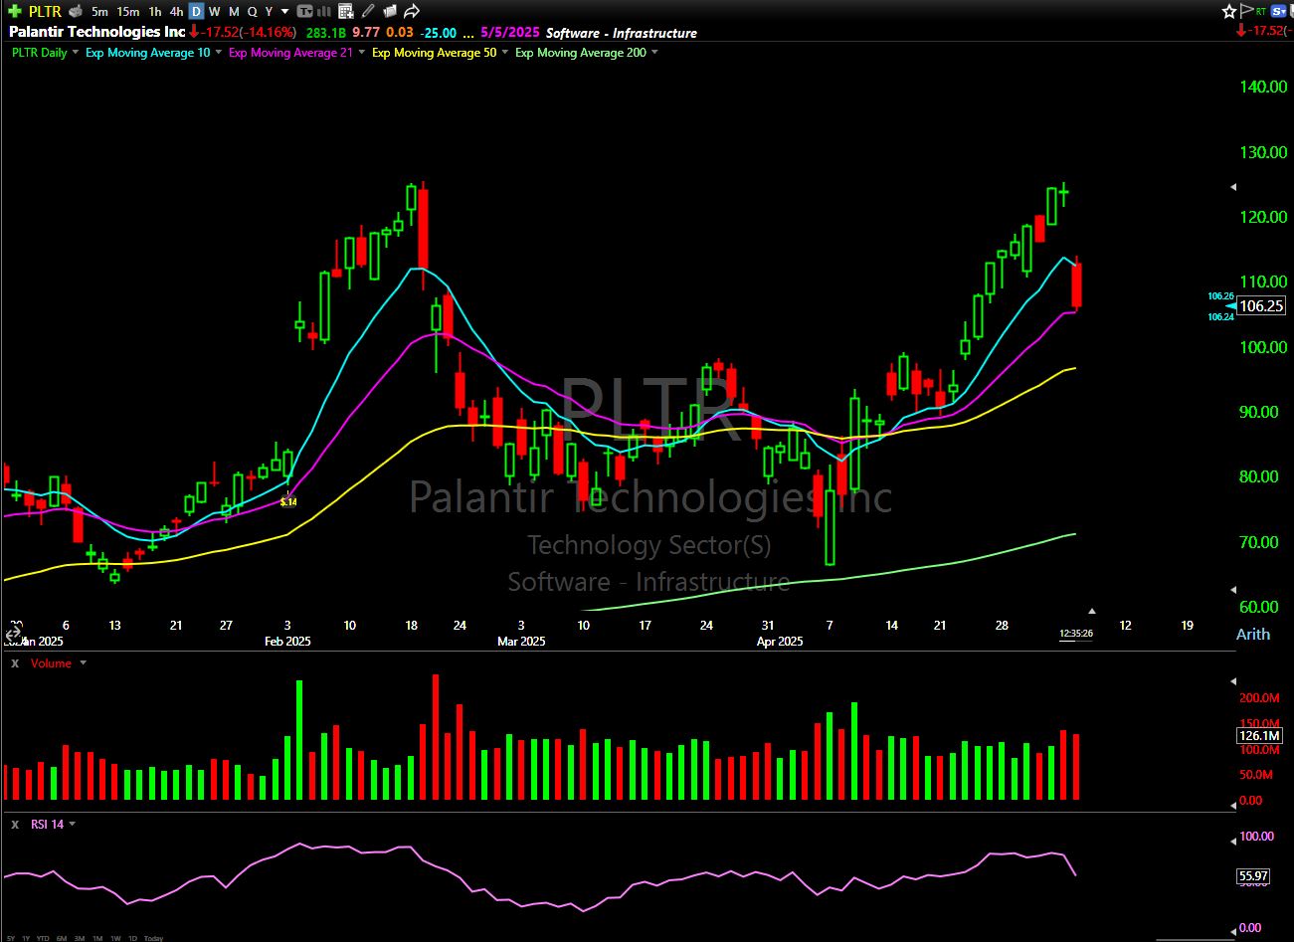
Task: Star PLTR as a favorite
Action: [x=1229, y=11]
